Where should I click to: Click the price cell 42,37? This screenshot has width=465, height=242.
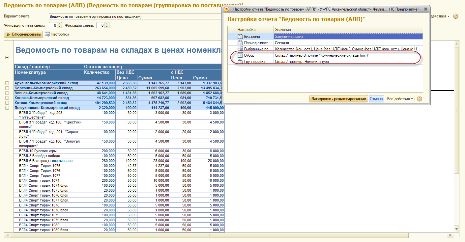[x=126, y=166]
